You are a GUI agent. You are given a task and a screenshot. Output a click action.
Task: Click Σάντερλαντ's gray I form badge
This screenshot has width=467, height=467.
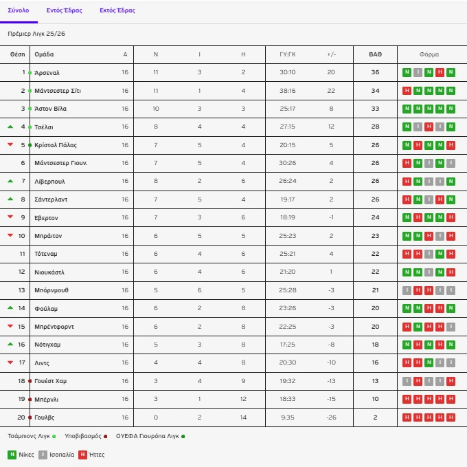[429, 199]
